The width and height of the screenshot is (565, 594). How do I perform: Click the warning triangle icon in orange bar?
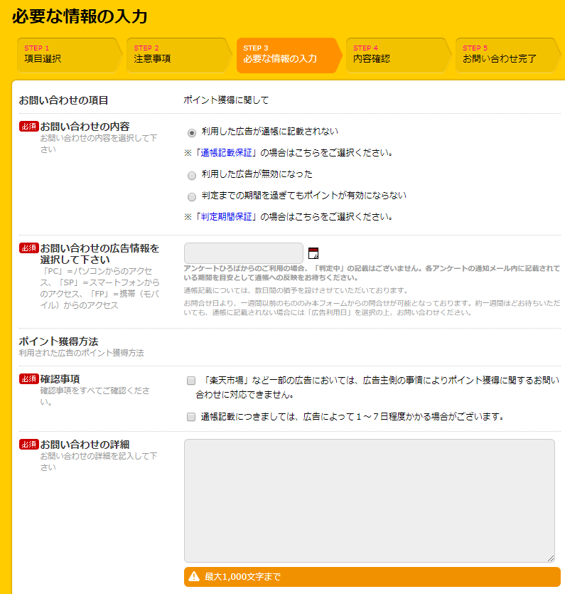point(193,577)
